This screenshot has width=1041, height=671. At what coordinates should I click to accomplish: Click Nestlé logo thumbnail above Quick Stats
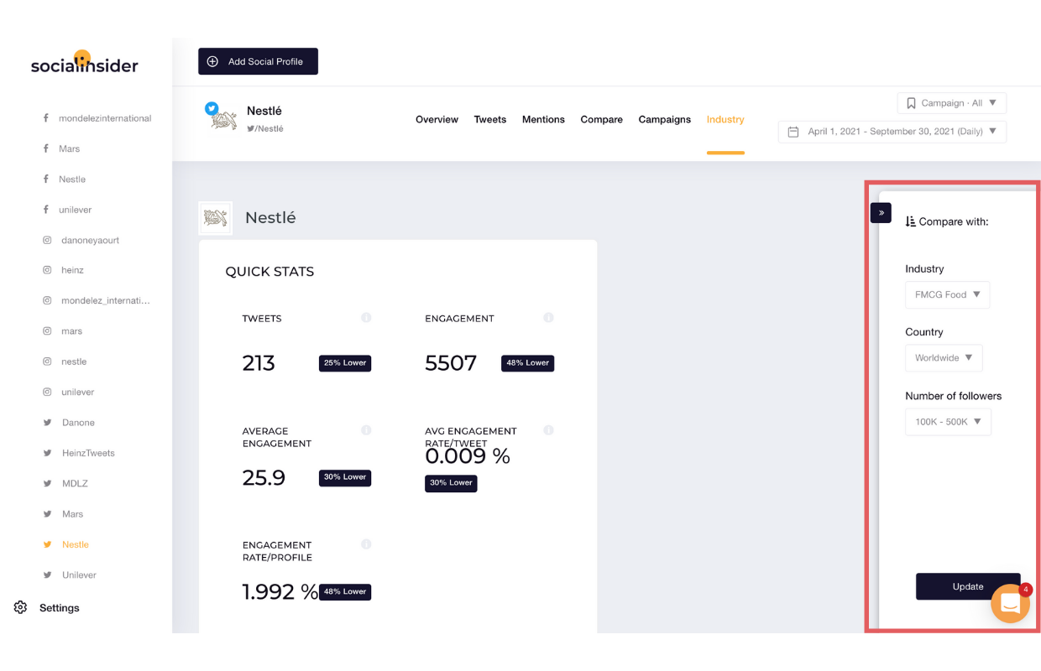coord(216,218)
